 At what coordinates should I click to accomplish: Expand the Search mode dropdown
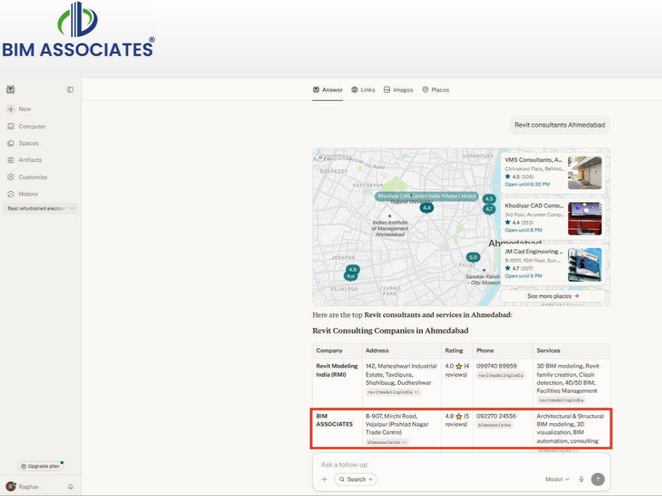[355, 479]
